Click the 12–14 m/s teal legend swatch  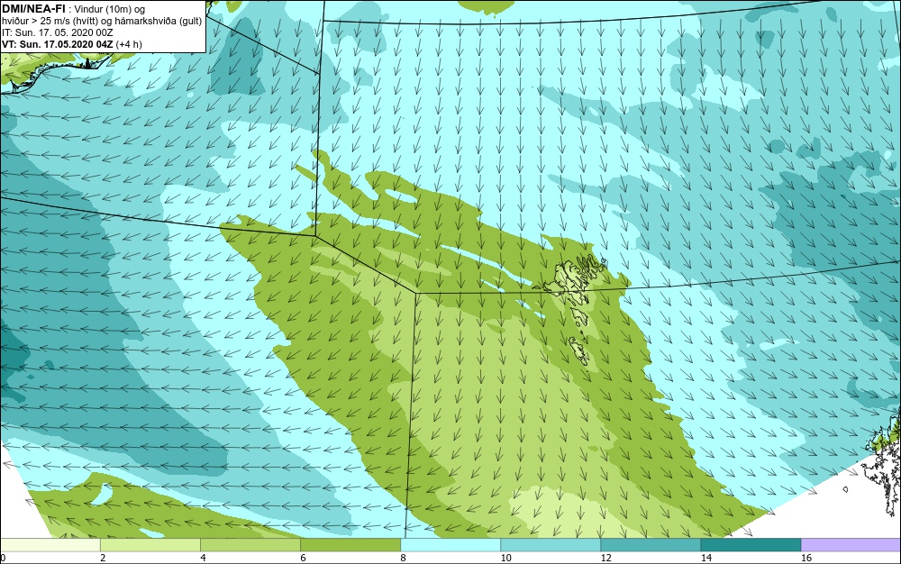point(651,545)
